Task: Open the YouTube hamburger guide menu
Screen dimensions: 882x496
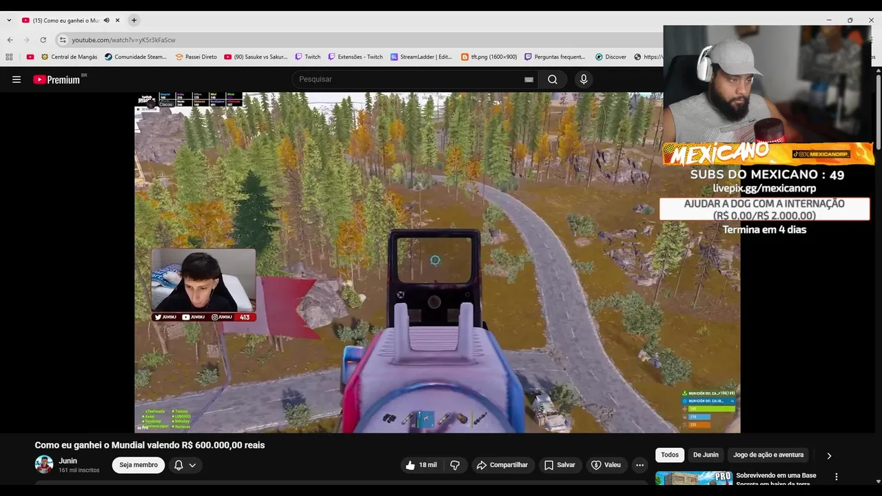Action: click(17, 79)
